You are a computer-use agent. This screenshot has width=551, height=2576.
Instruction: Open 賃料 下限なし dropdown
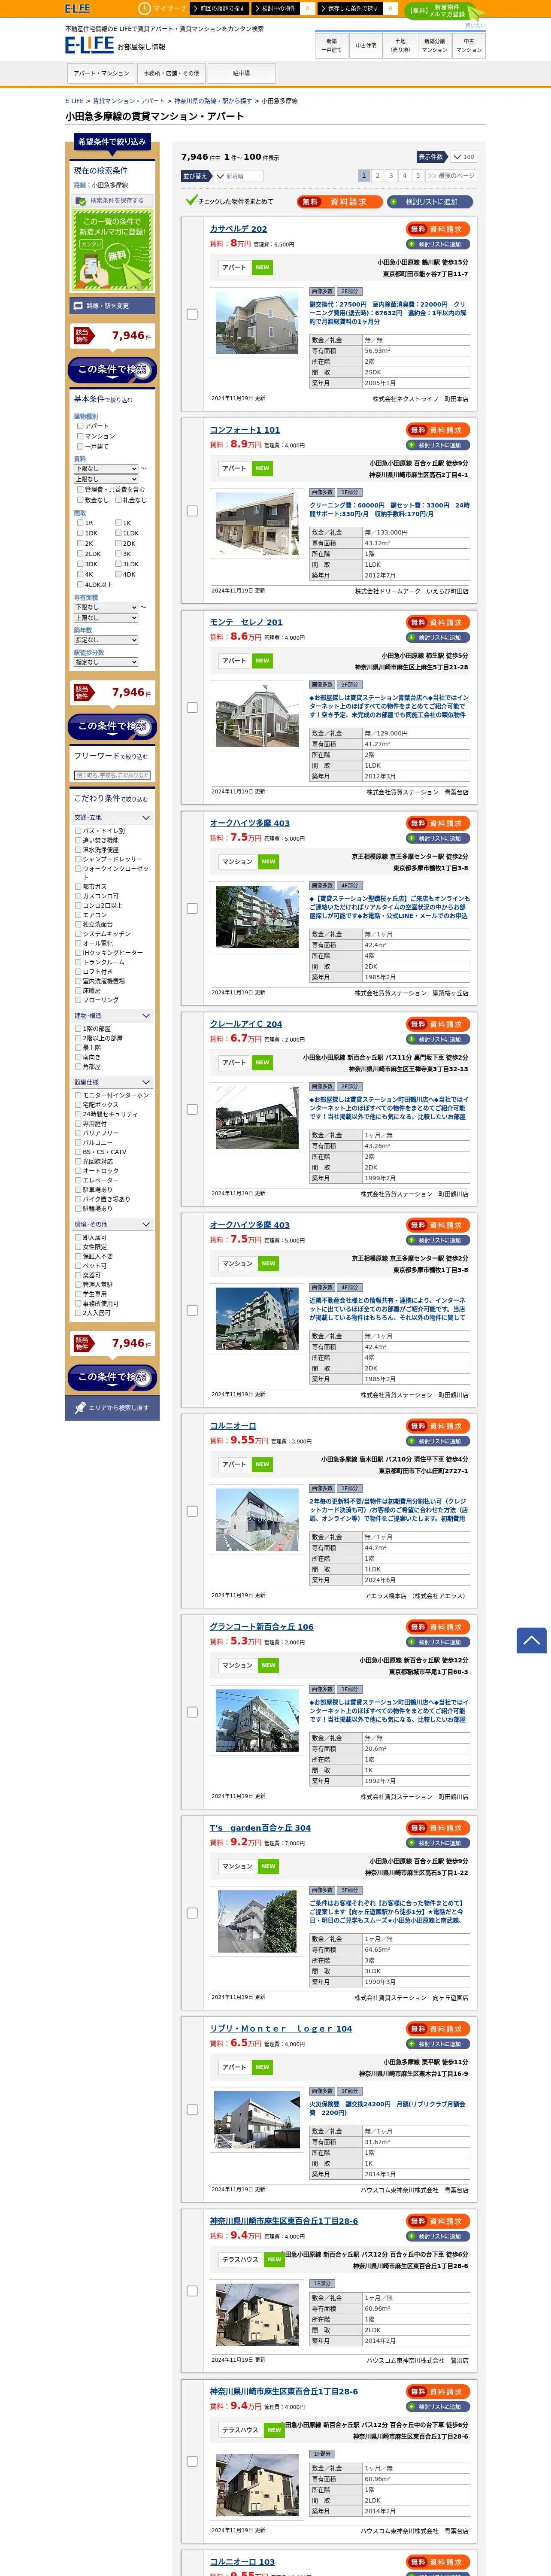tap(105, 468)
